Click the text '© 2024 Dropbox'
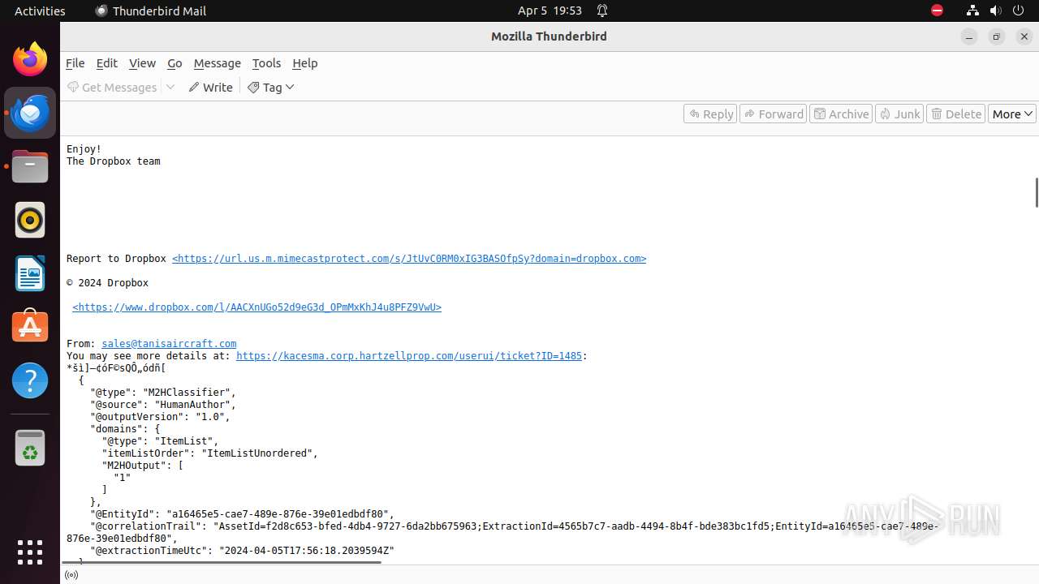1039x584 pixels. [107, 283]
